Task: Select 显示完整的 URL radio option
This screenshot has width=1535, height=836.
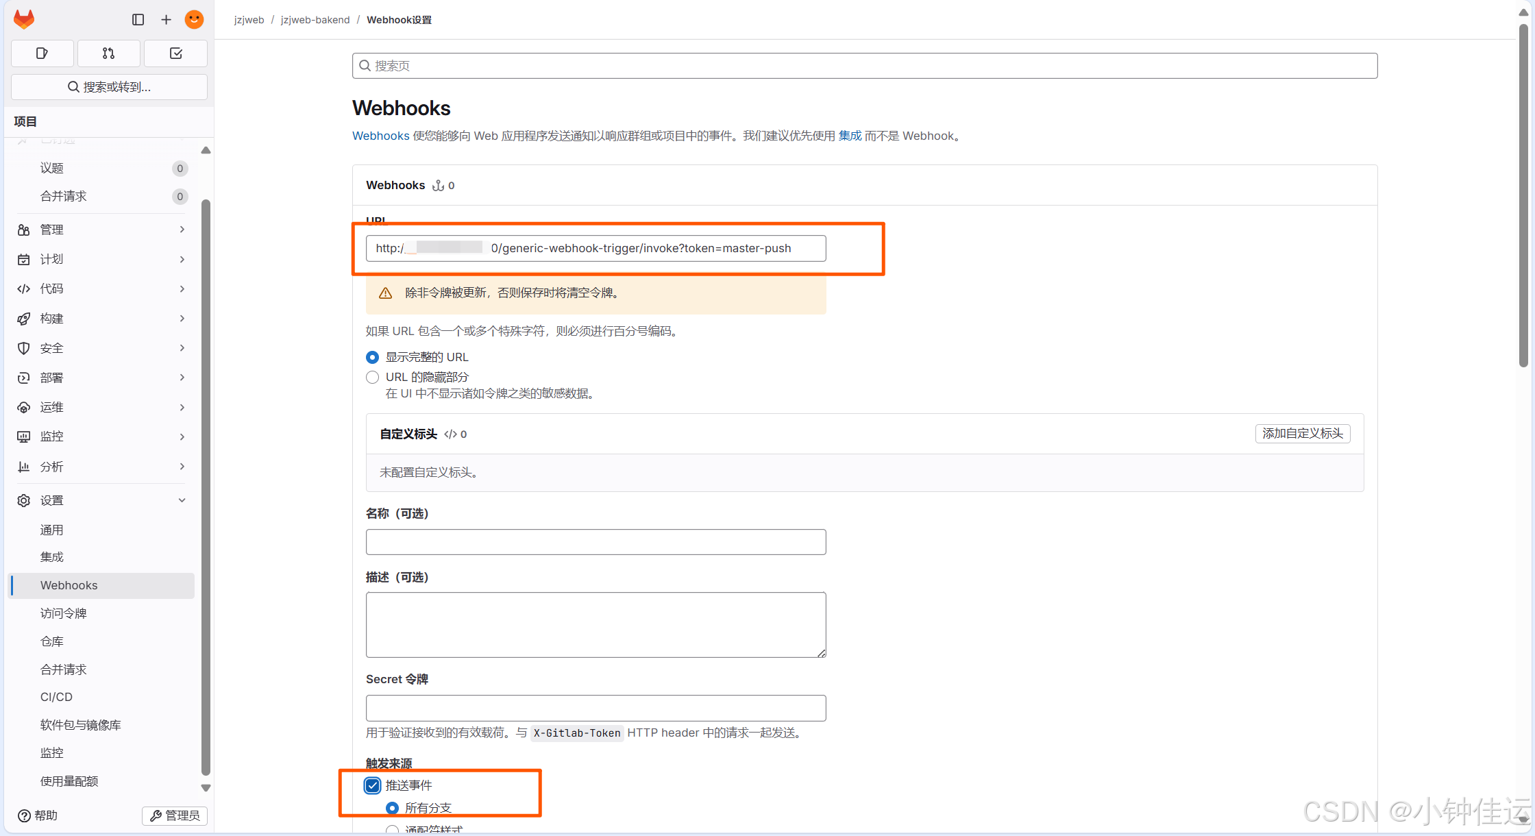Action: (373, 357)
